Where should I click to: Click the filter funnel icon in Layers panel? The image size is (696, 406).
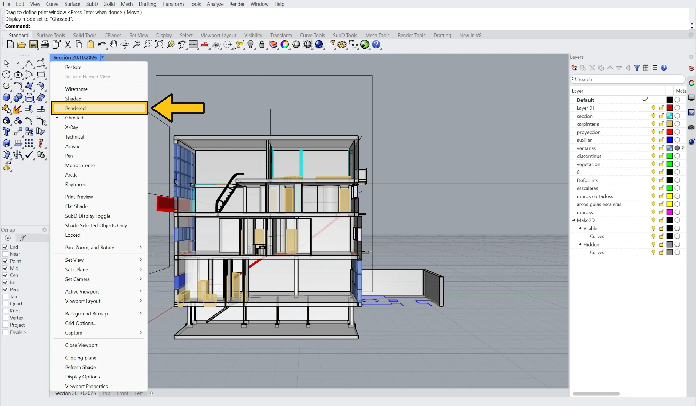pos(637,68)
